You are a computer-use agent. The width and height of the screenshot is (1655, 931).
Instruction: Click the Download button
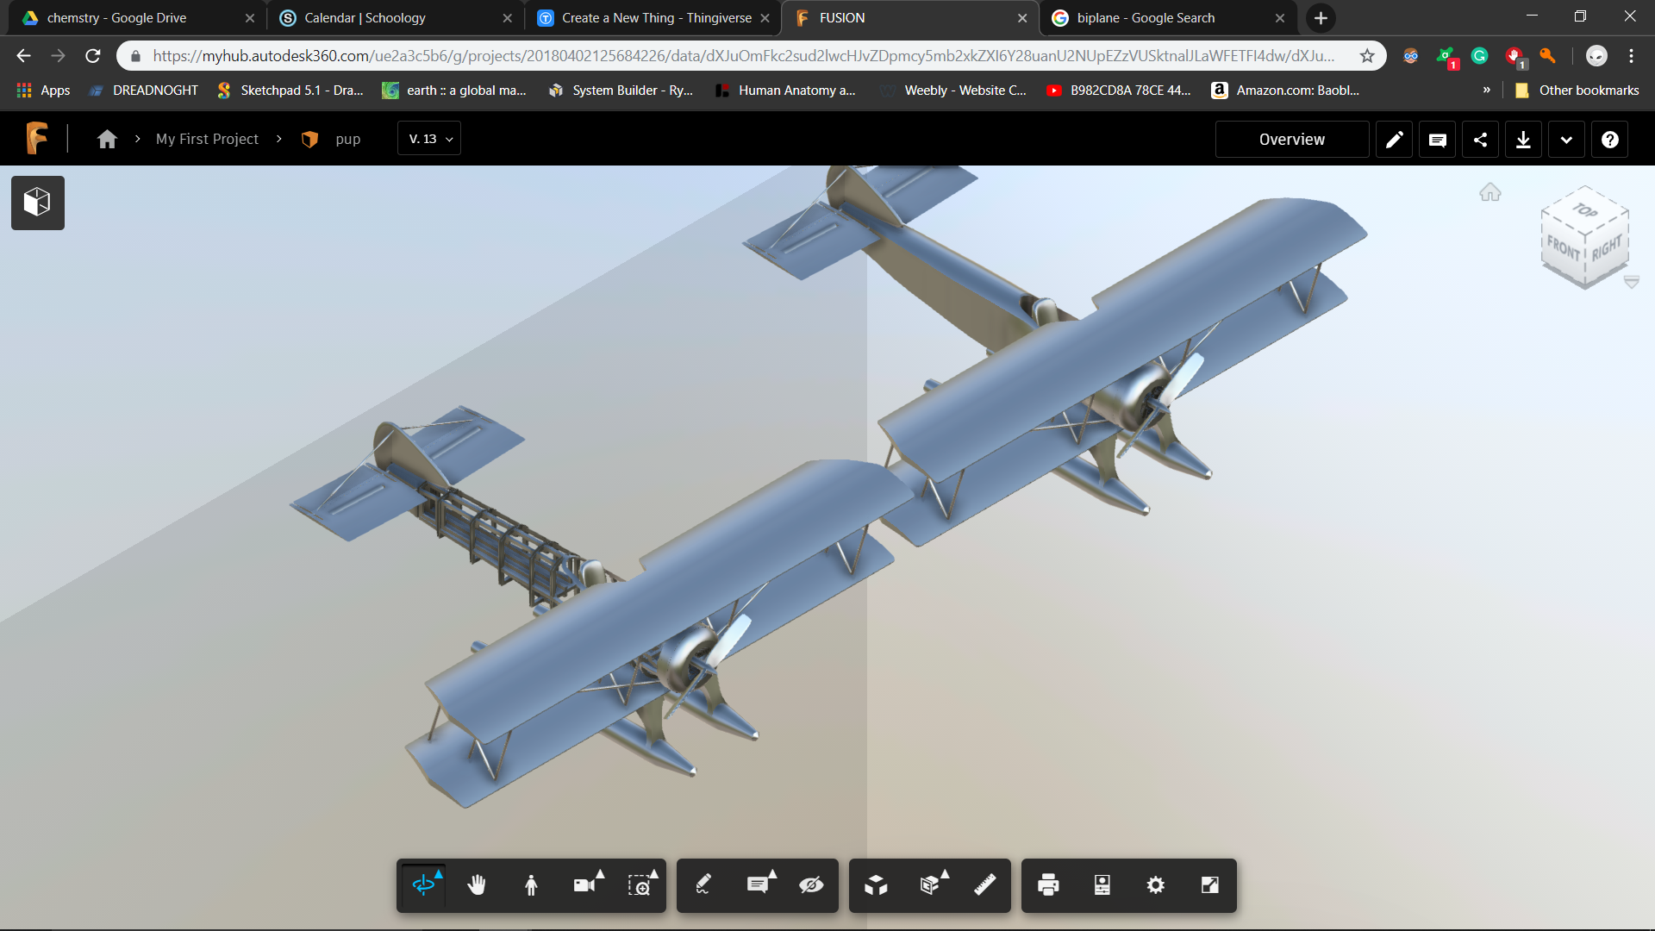[x=1523, y=139]
